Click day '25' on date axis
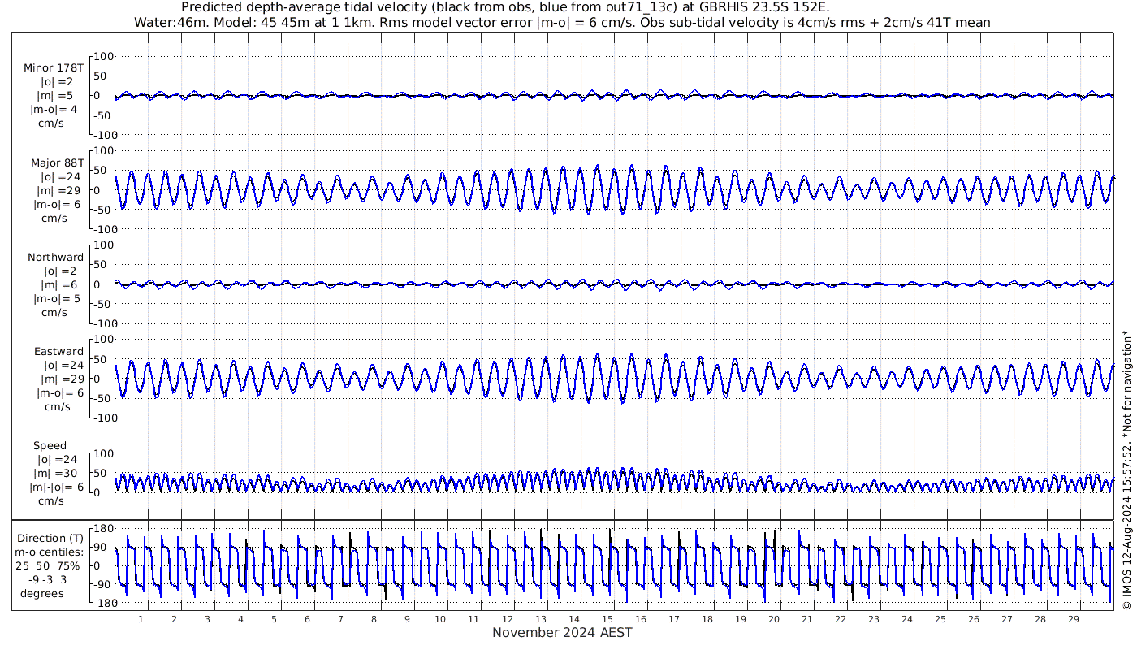The image size is (1137, 650). [x=940, y=619]
